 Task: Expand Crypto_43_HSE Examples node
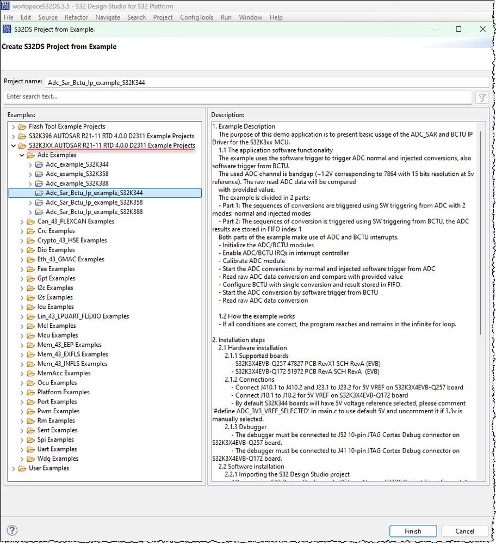pyautogui.click(x=22, y=241)
